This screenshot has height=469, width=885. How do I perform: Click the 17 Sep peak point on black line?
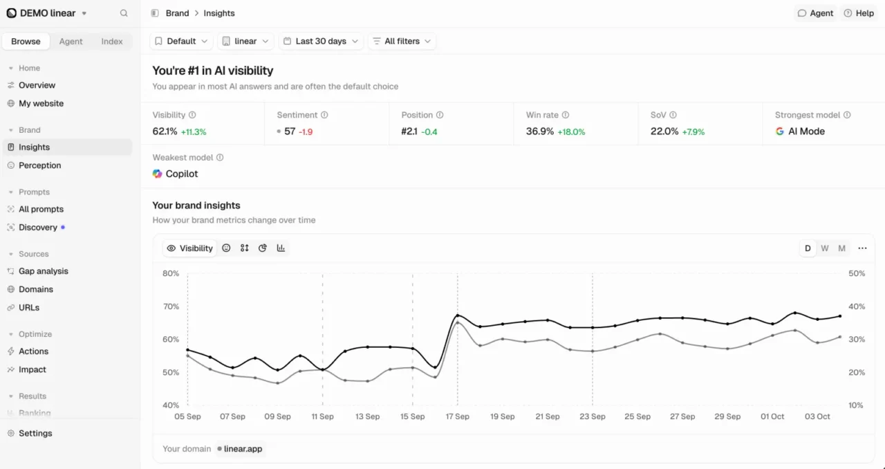(x=458, y=315)
